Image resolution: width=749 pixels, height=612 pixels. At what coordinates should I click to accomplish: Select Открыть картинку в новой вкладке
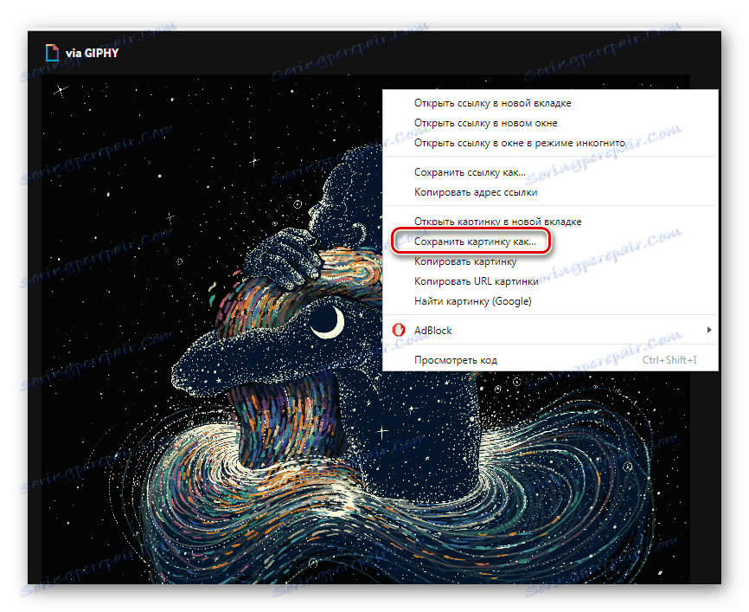click(x=550, y=222)
